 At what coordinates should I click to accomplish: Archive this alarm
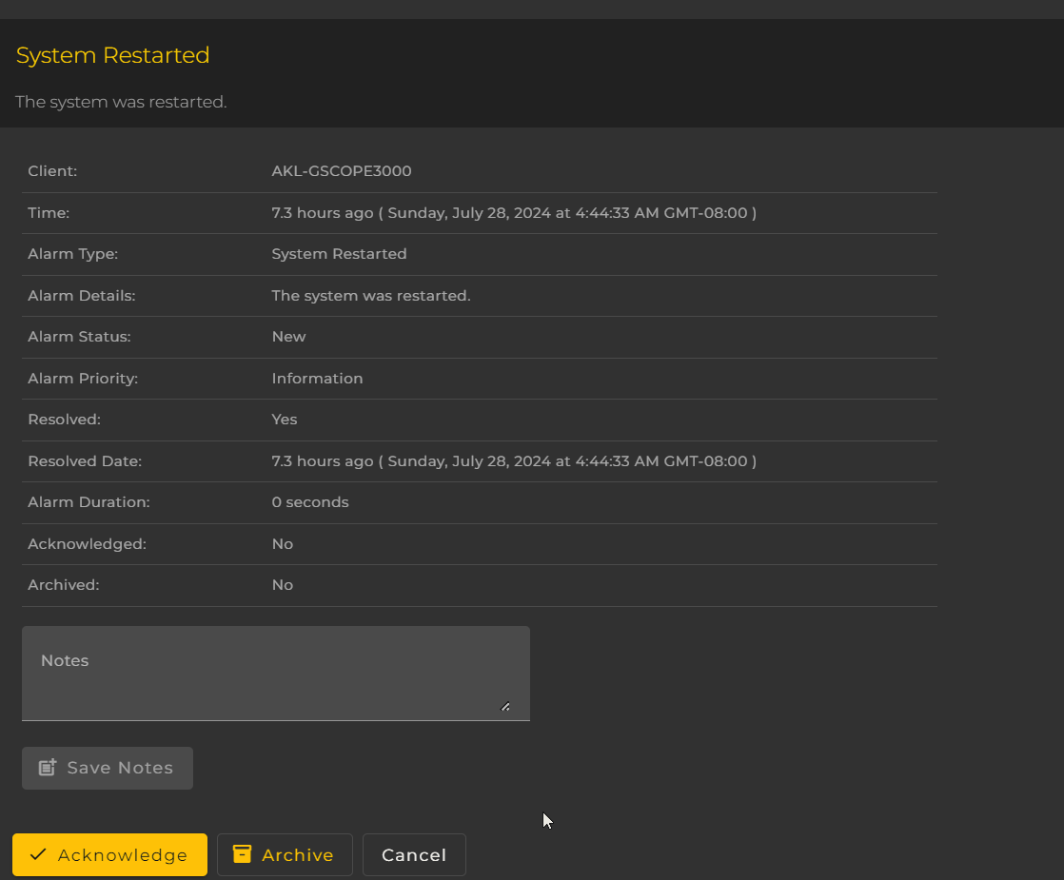click(x=285, y=854)
